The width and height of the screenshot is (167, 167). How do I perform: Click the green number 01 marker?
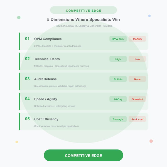[27, 39]
